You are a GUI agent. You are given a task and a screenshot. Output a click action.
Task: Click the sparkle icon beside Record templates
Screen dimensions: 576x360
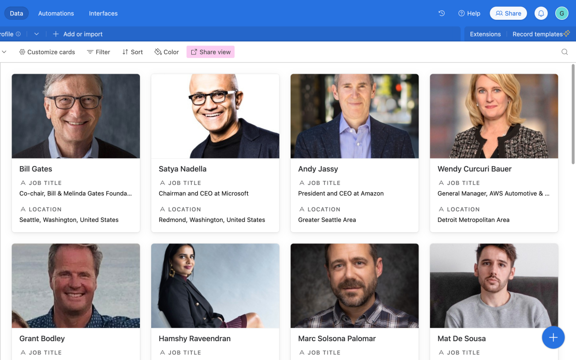(x=567, y=34)
